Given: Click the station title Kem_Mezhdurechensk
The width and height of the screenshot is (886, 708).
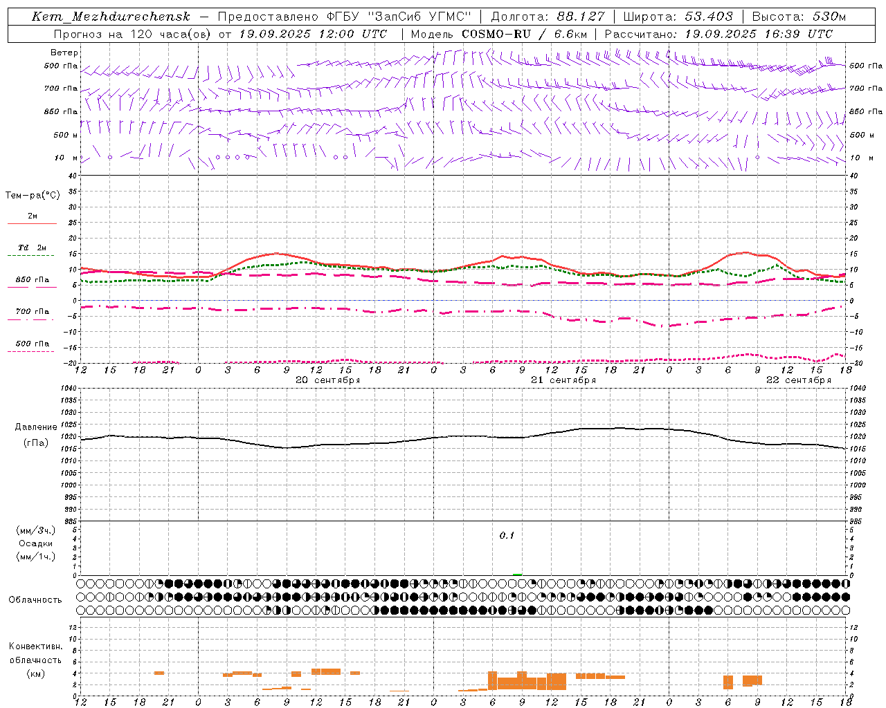Looking at the screenshot, I should (111, 17).
